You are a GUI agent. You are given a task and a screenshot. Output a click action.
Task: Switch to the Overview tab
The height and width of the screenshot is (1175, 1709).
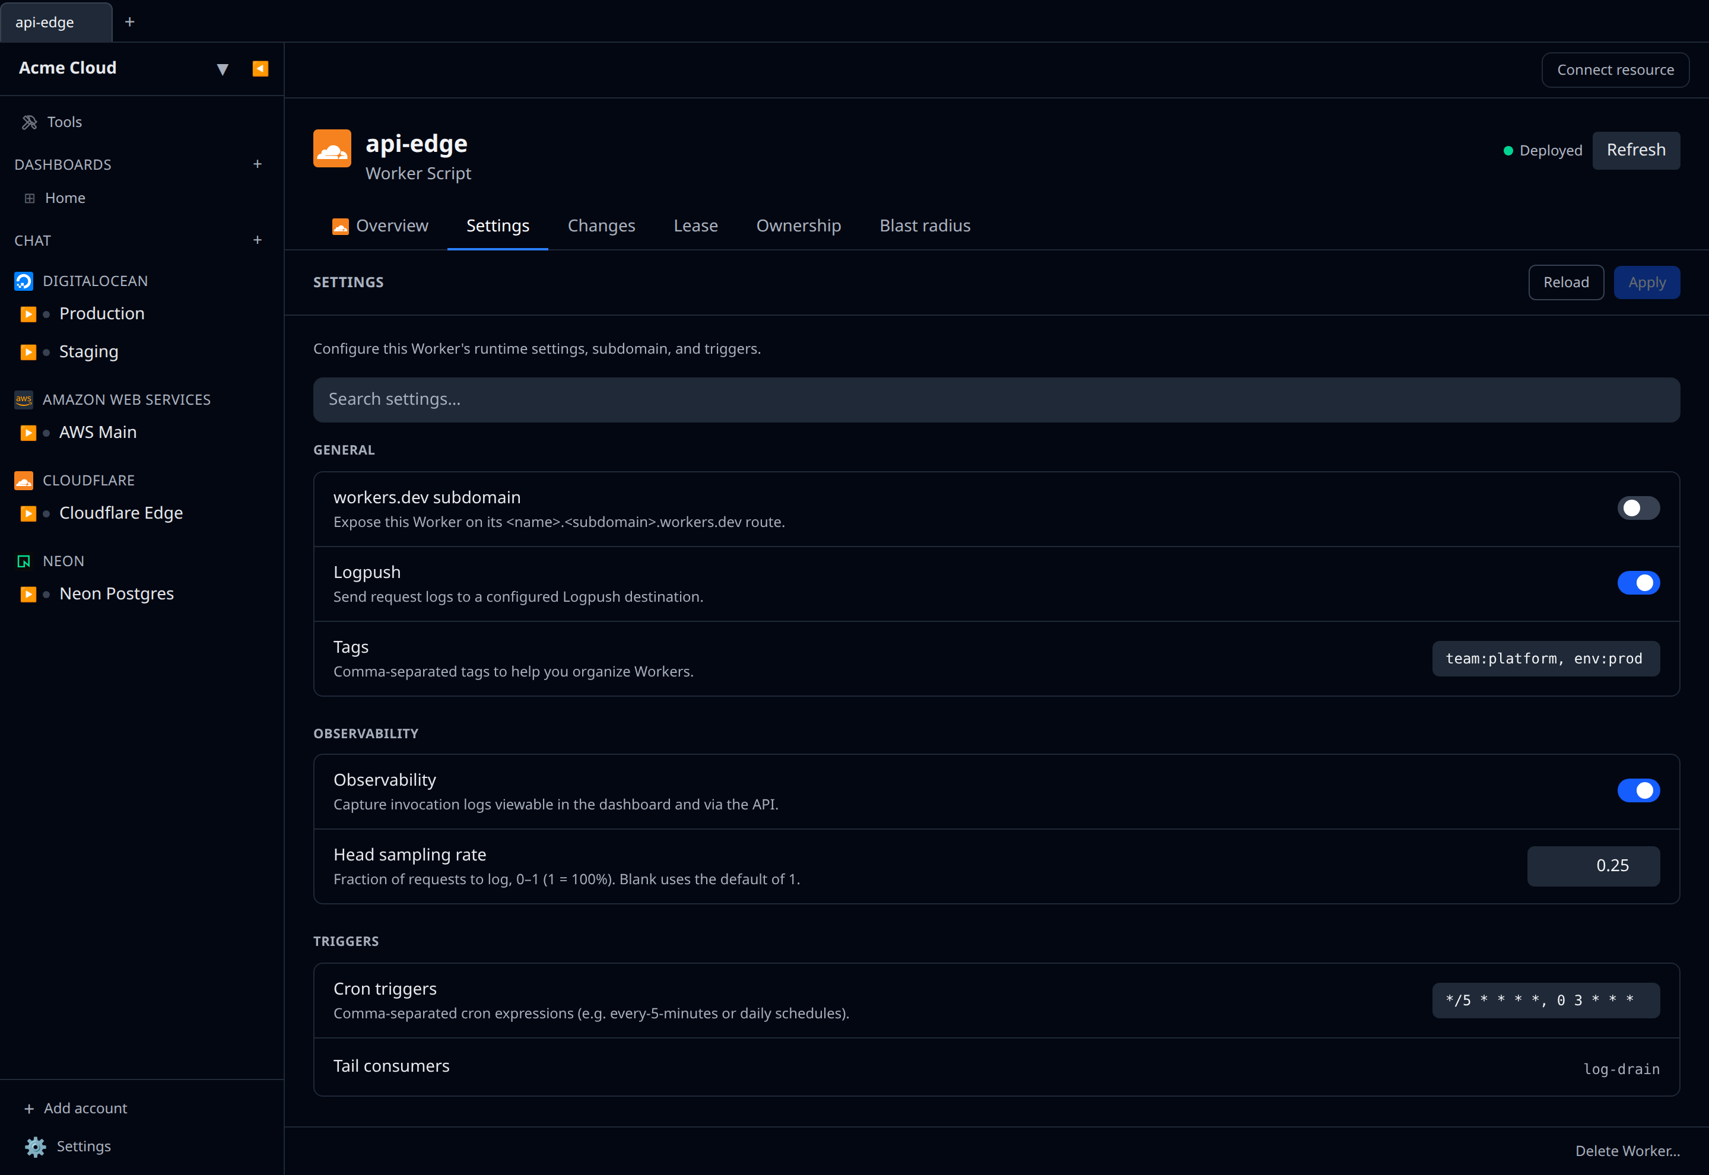[x=380, y=226]
